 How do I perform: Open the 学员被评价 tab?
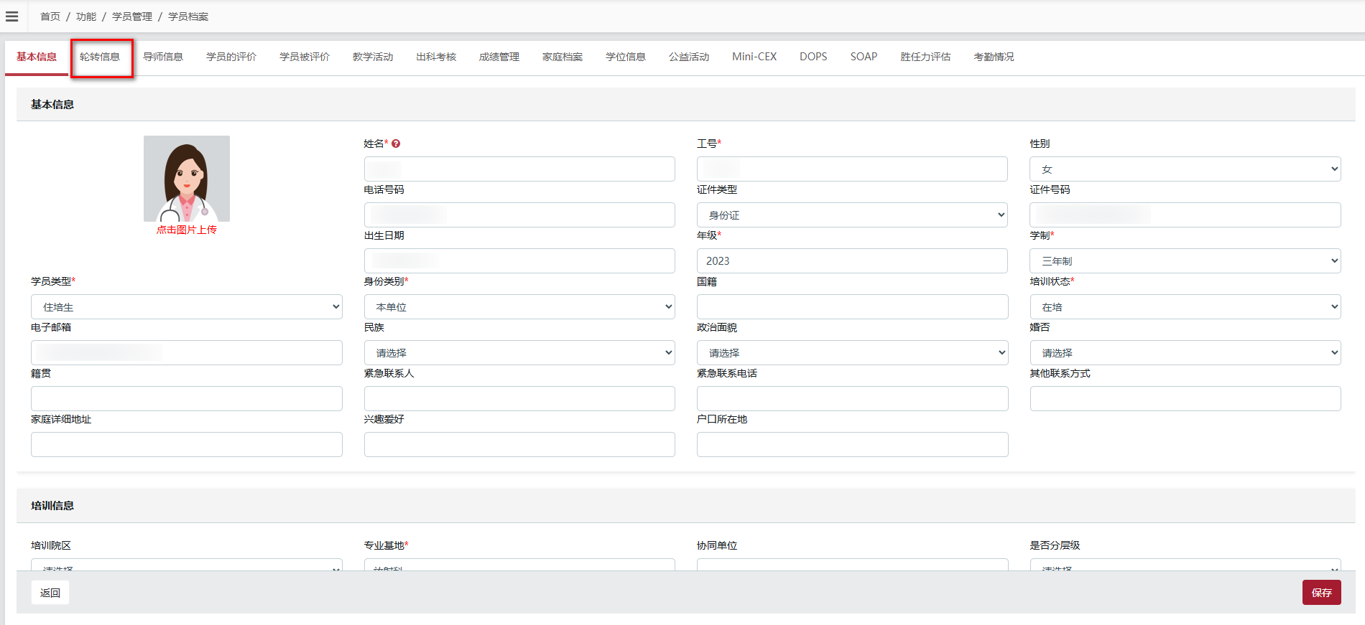tap(305, 57)
